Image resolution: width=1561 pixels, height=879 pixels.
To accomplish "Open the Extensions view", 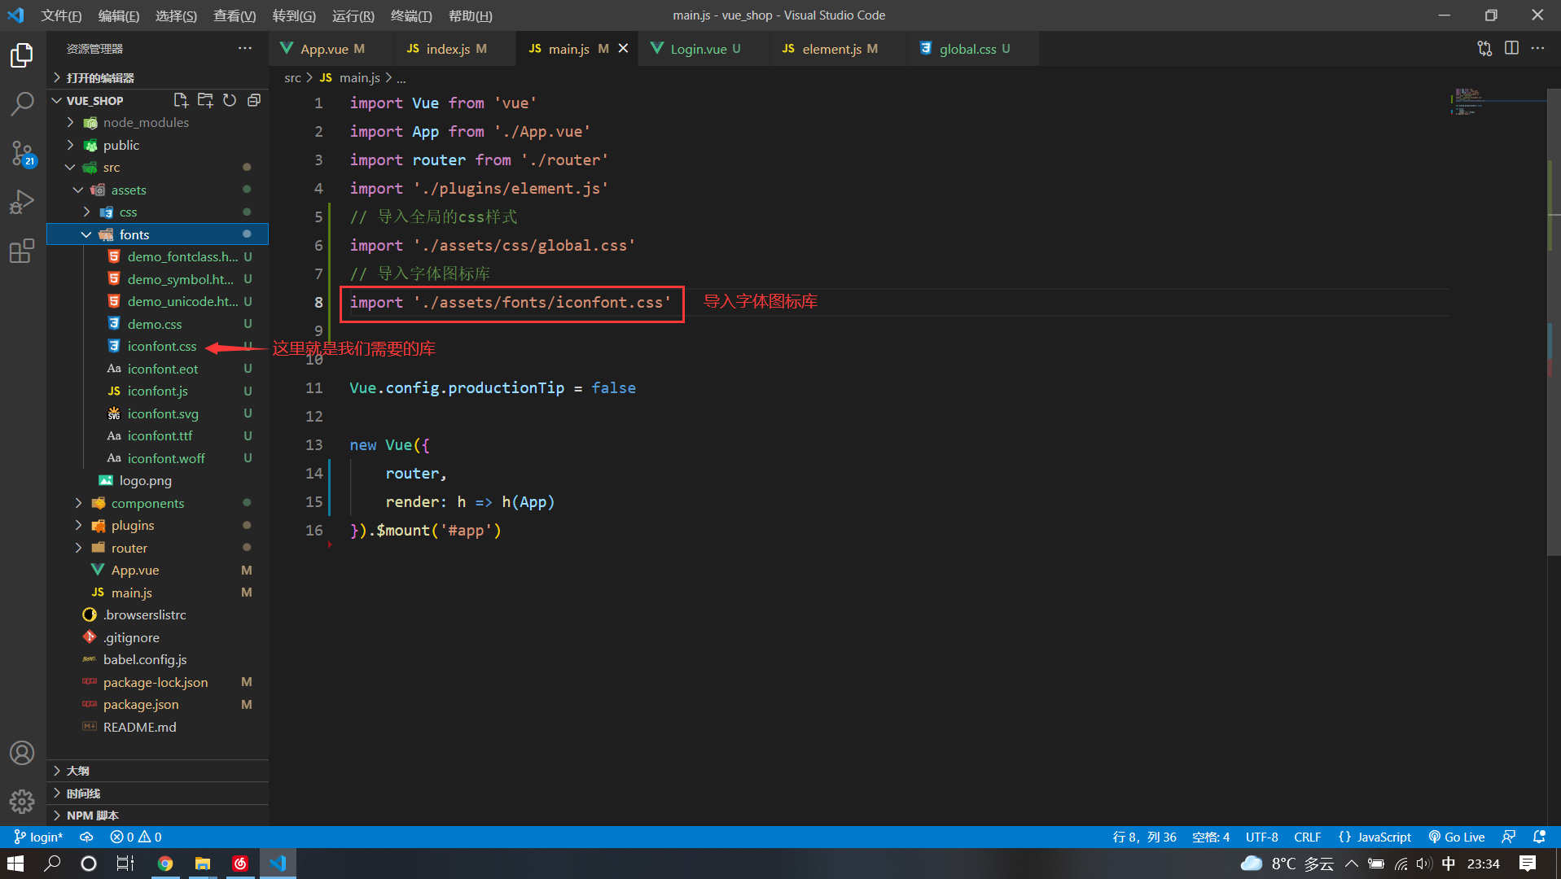I will click(x=22, y=251).
